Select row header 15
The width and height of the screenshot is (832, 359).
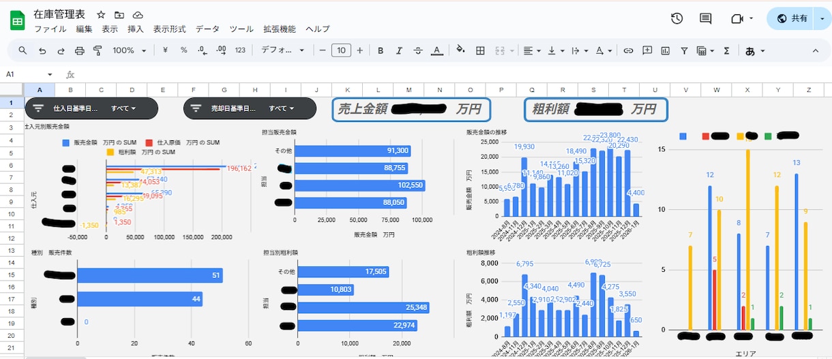12,274
